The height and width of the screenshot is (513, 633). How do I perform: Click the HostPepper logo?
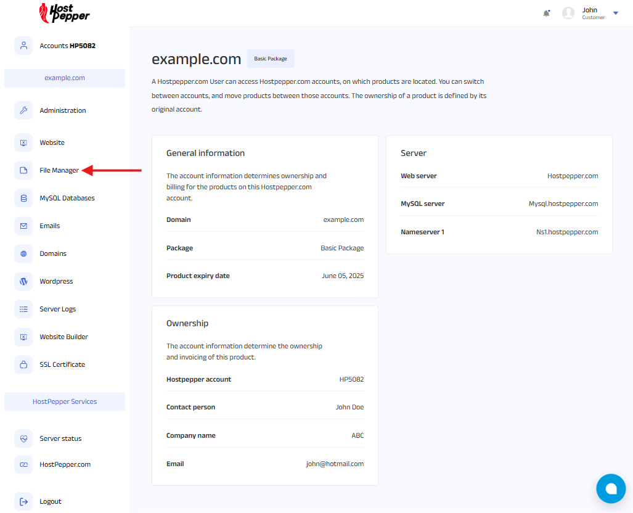click(x=64, y=13)
